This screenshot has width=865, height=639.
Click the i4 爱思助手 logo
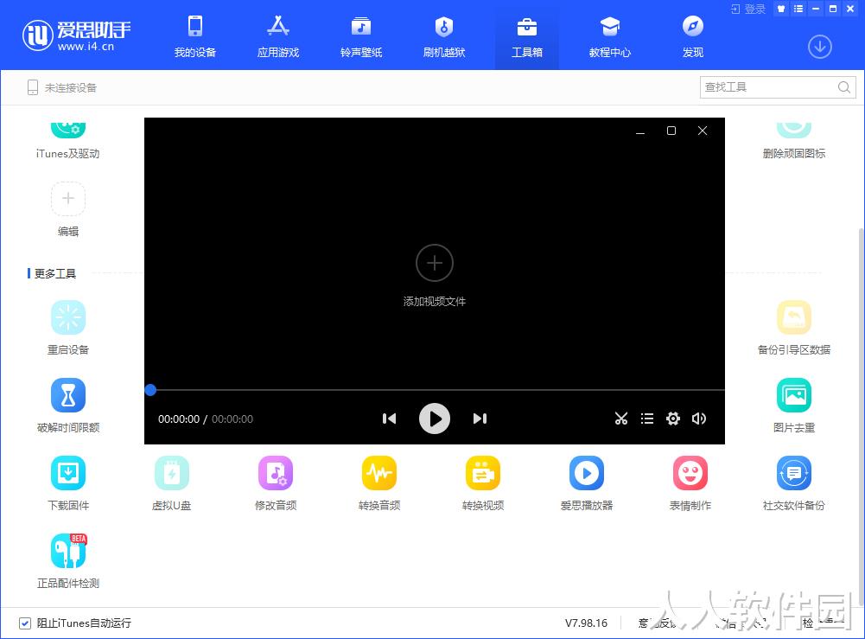[76, 35]
